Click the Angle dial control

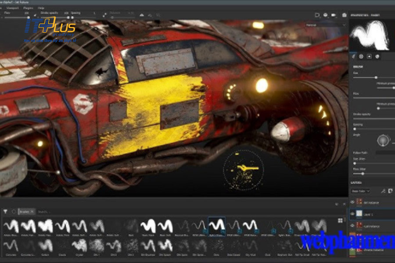[x=384, y=141]
